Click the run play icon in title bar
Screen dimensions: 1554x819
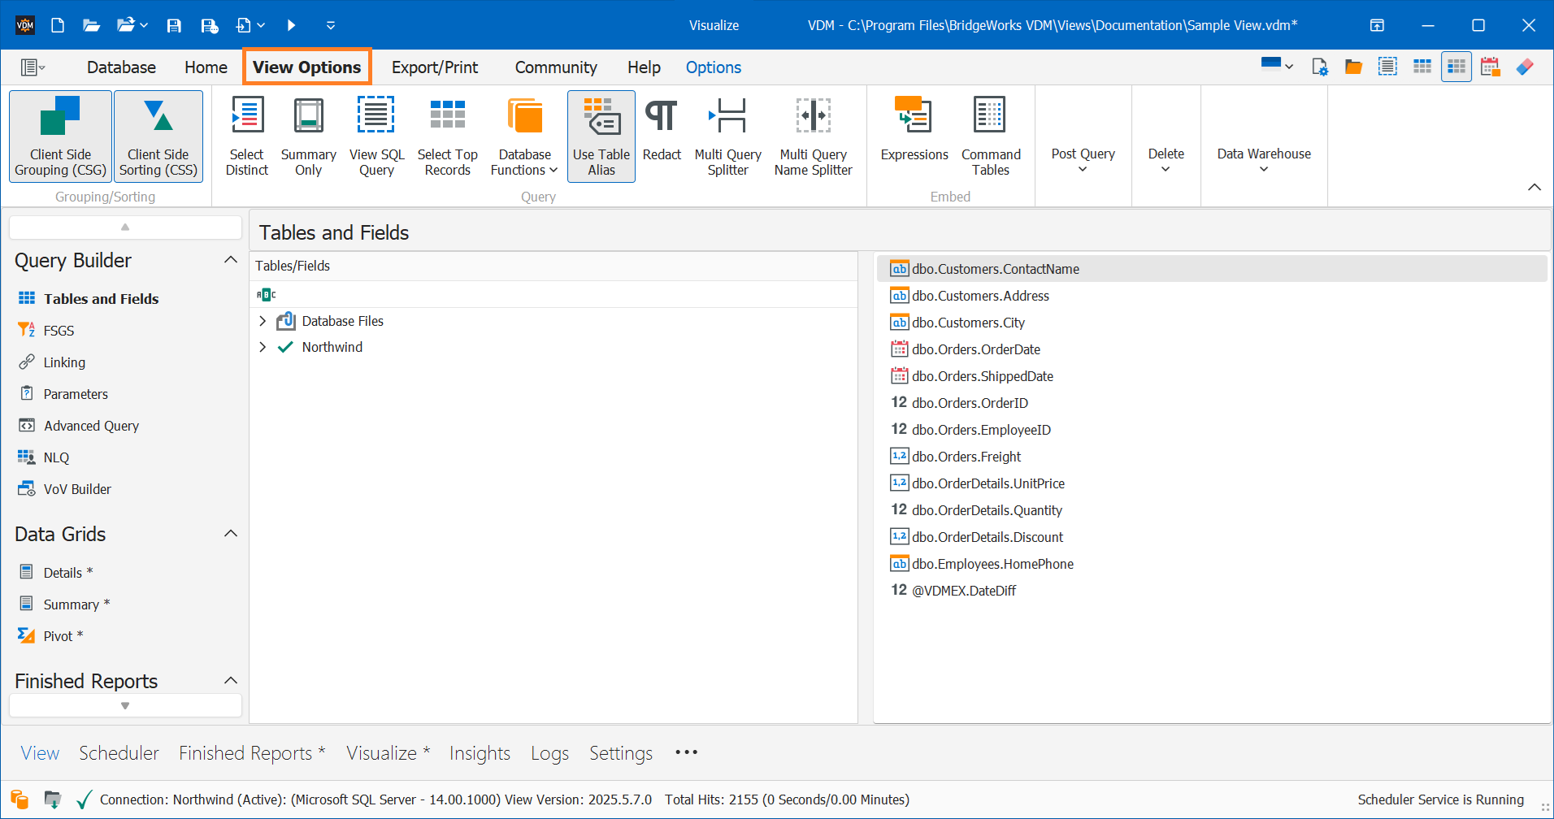pyautogui.click(x=291, y=25)
